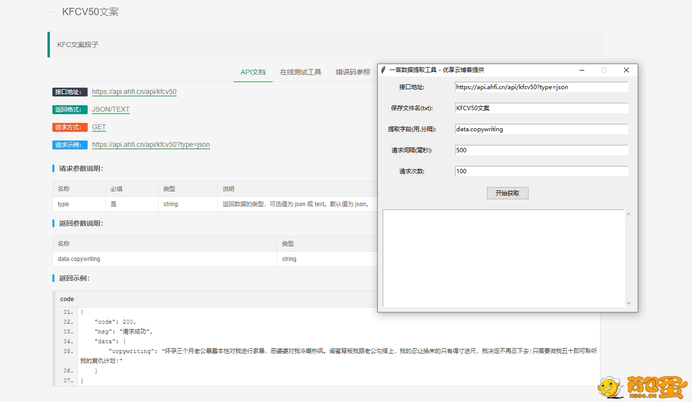The height and width of the screenshot is (402, 692).
Task: Click the 请求示例 blue label badge
Action: [x=70, y=145]
